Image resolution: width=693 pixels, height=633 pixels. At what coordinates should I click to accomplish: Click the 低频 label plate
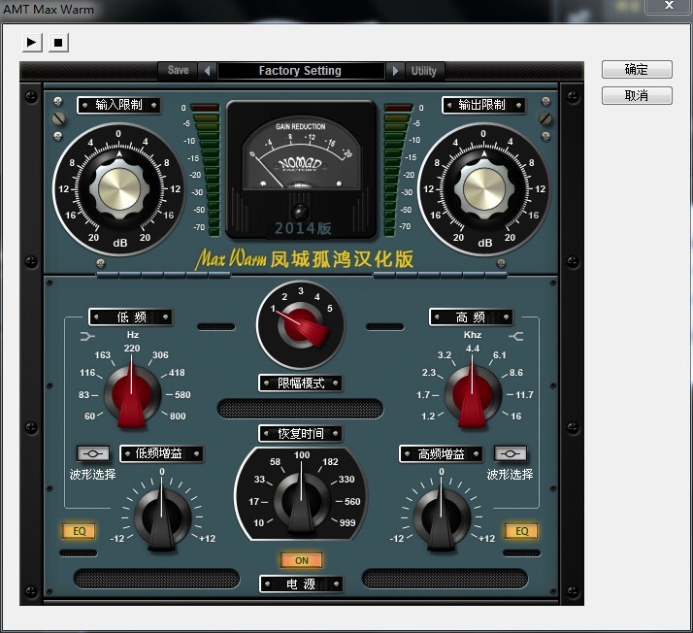[x=131, y=316]
